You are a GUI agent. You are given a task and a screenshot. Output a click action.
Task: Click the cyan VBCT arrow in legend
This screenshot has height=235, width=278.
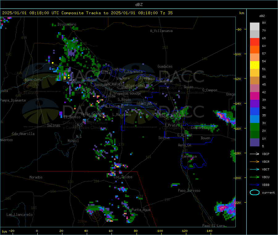255,169
